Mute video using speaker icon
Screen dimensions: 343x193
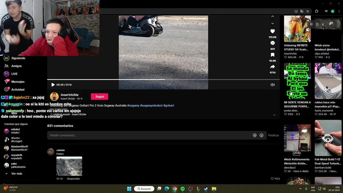(273, 85)
